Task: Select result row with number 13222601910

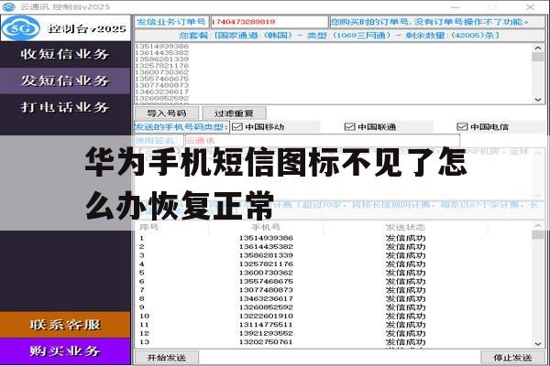Action: click(334, 316)
